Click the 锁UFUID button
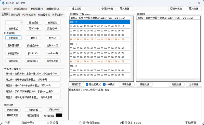The width and height of the screenshot is (204, 125). pos(33,53)
